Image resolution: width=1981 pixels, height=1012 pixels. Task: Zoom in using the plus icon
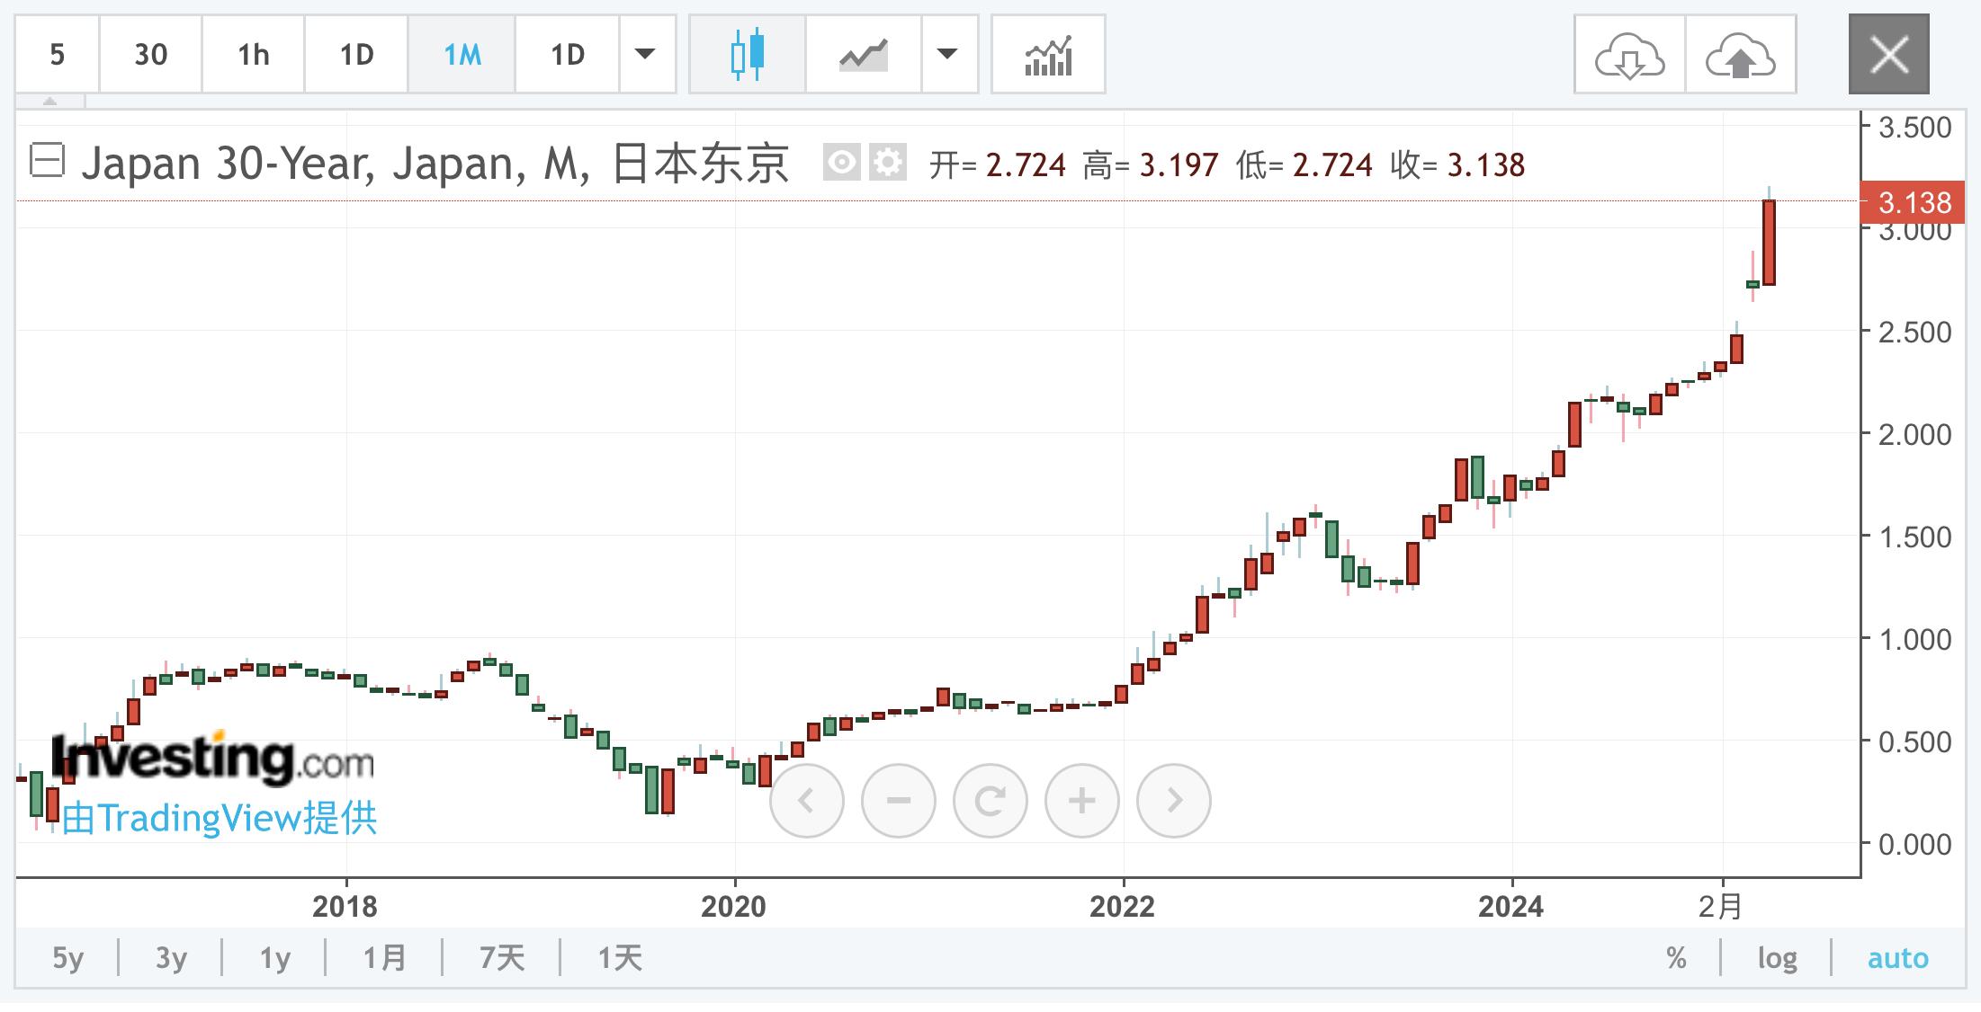(x=1081, y=799)
